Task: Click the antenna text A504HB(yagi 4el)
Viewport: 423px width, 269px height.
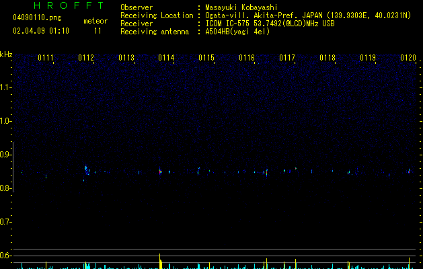Action: click(237, 32)
